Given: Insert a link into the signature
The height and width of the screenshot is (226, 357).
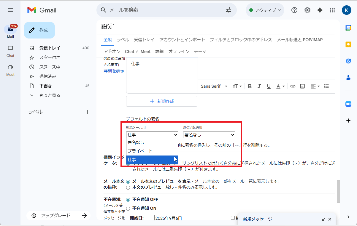Looking at the screenshot, I should (x=293, y=86).
